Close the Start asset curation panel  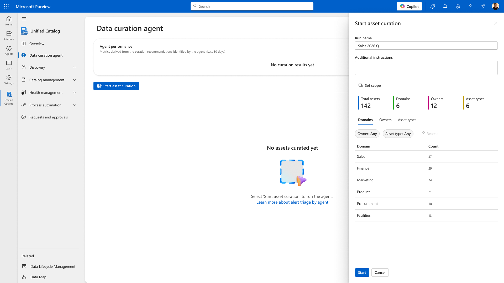pyautogui.click(x=496, y=23)
